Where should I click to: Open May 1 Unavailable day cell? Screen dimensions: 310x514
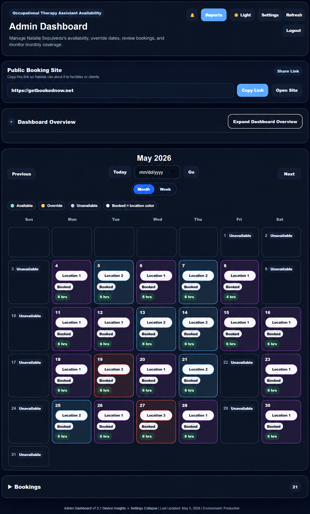(x=240, y=242)
